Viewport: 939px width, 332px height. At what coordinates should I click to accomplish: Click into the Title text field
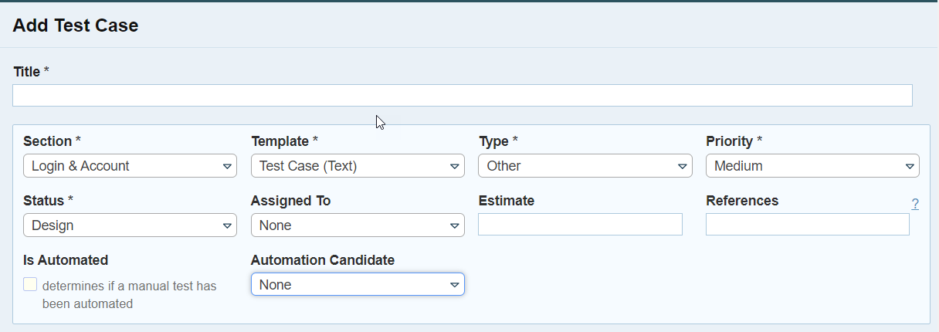tap(462, 96)
